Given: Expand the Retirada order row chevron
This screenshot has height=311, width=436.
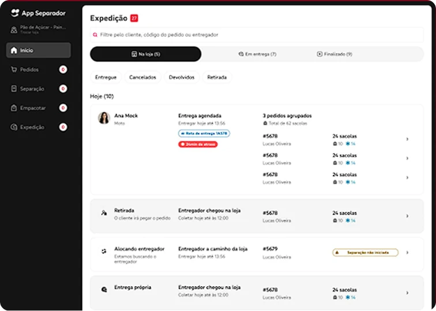Looking at the screenshot, I should [407, 216].
